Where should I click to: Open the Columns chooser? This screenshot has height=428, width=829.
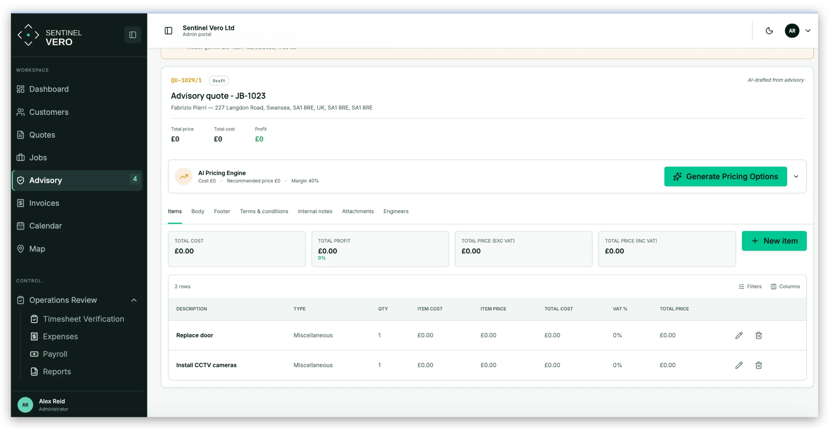tap(785, 287)
